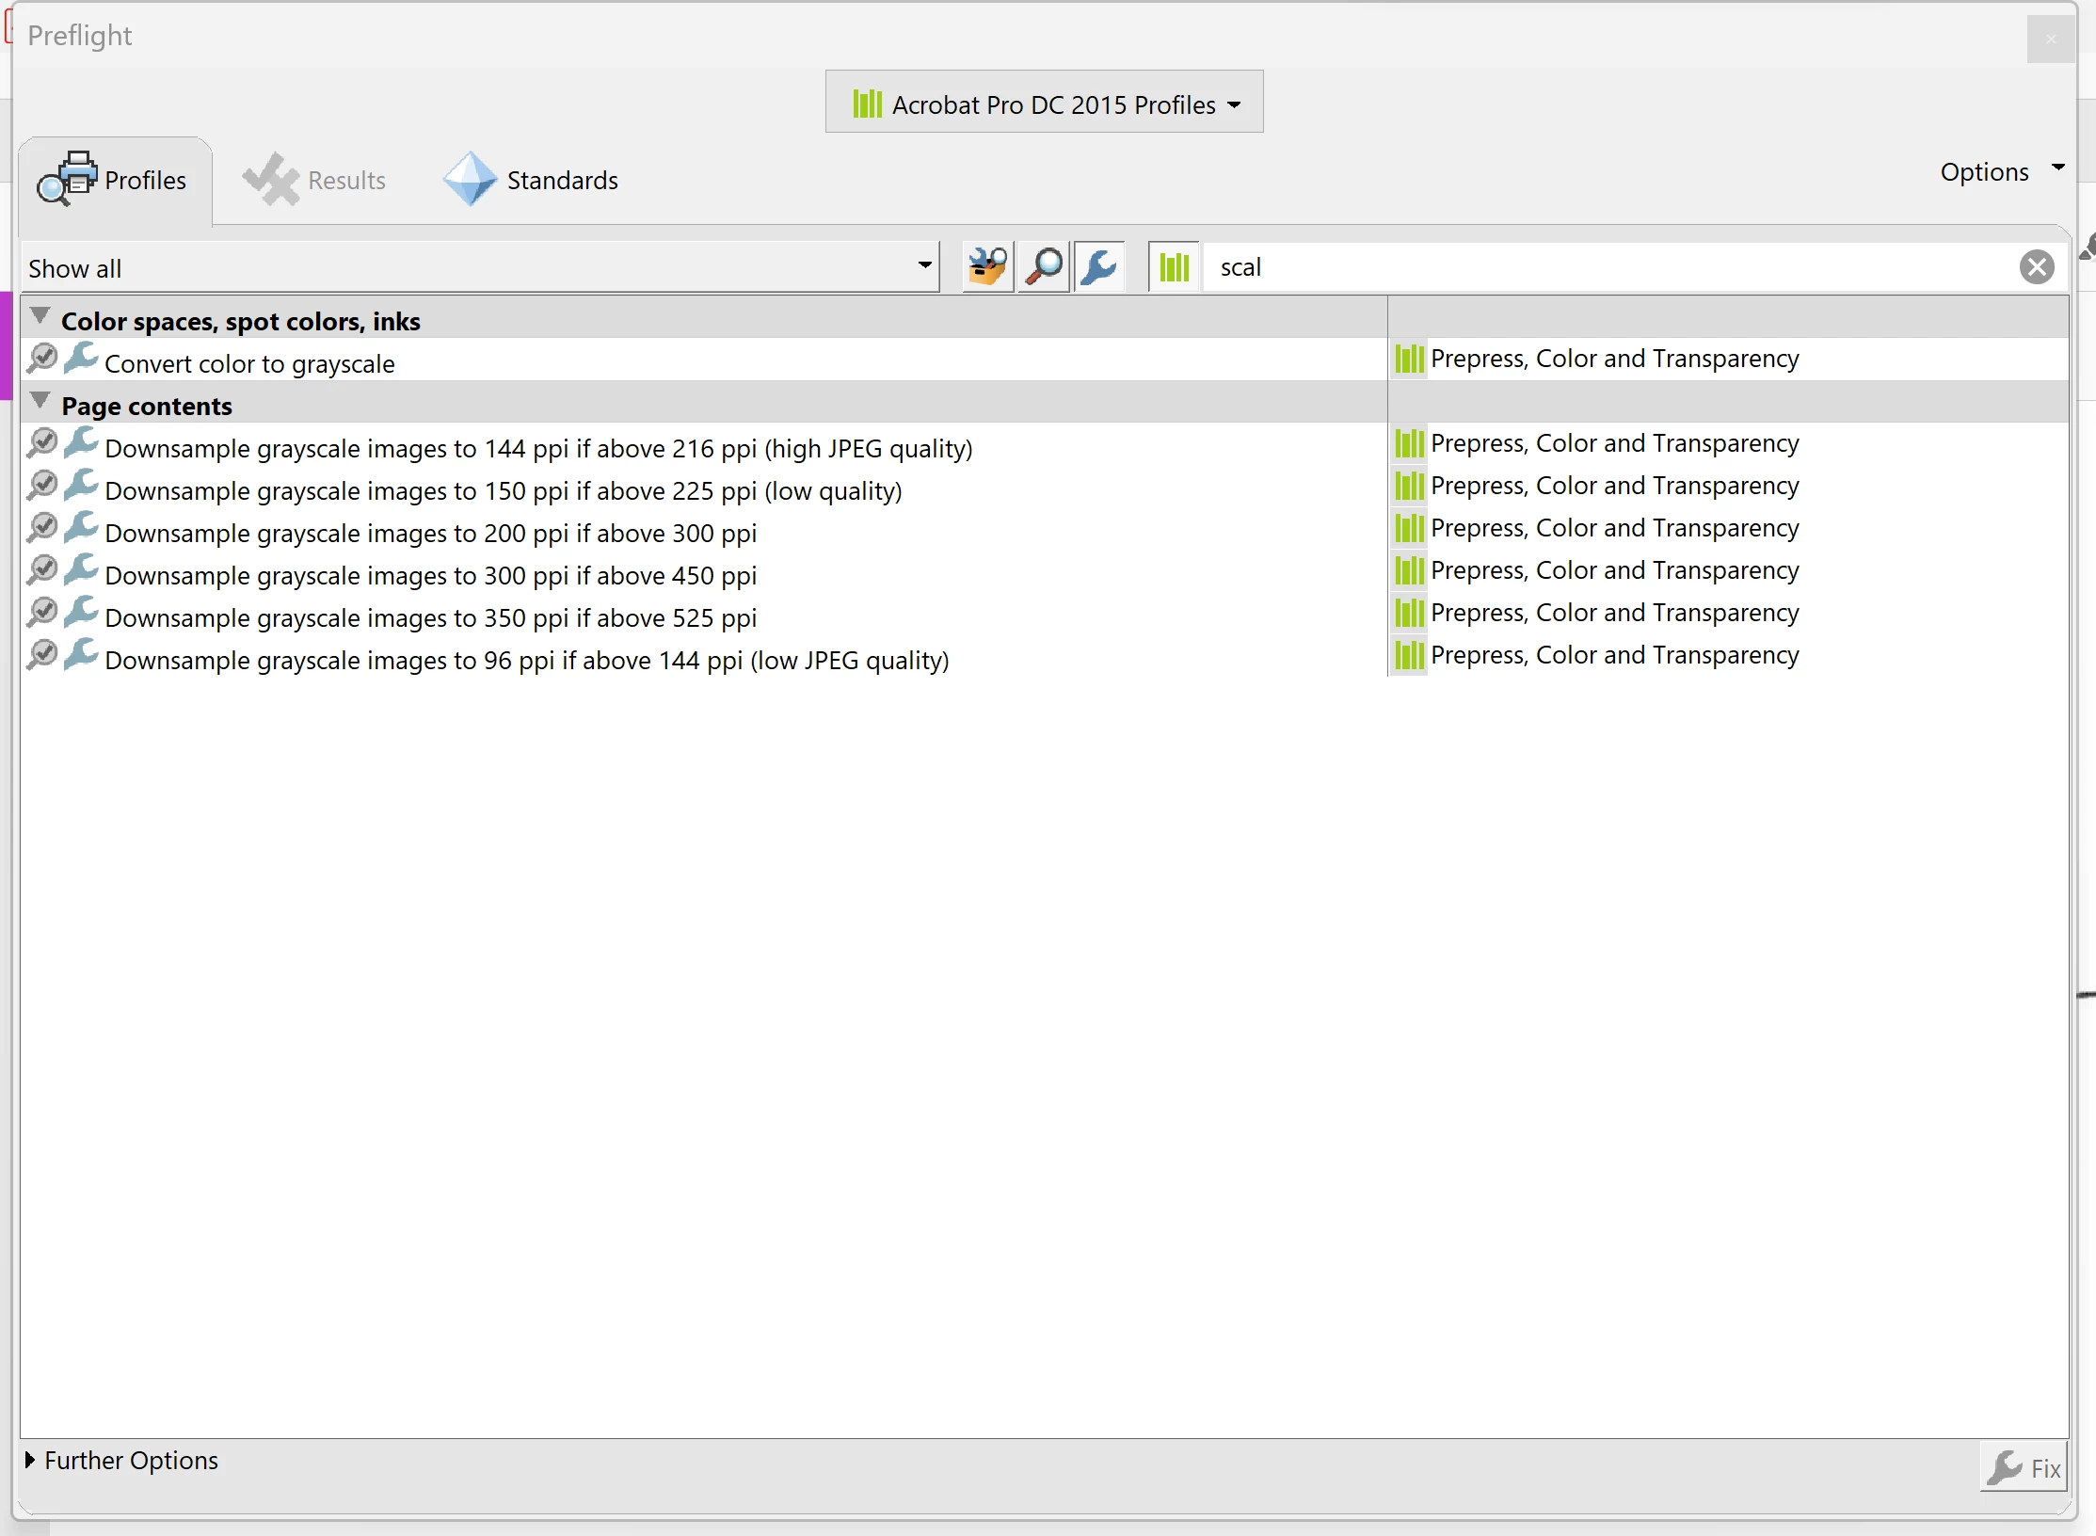
Task: Select Downsample grayscale images to 300 ppi fixup
Action: point(430,575)
